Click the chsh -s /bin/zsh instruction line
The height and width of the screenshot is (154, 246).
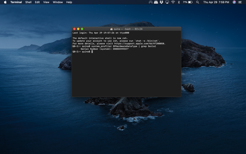(x=116, y=41)
